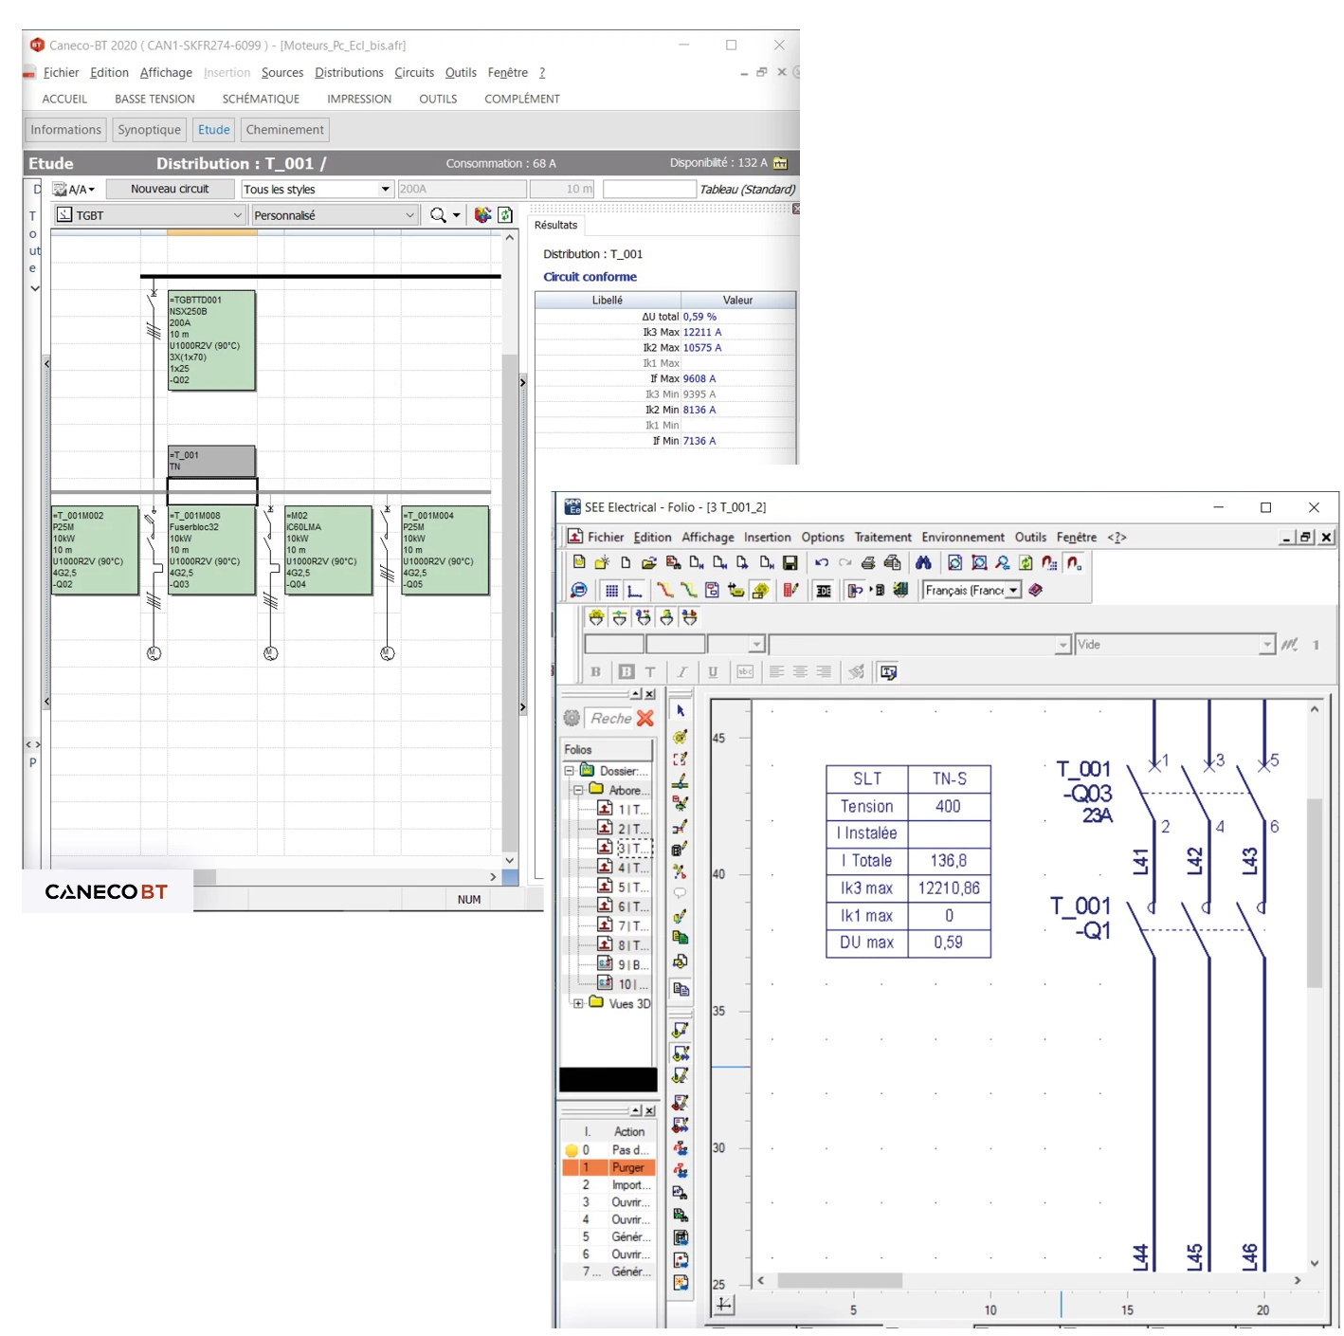Click the BASSE TENSION ribbon item
Image resolution: width=1344 pixels, height=1336 pixels.
154,100
